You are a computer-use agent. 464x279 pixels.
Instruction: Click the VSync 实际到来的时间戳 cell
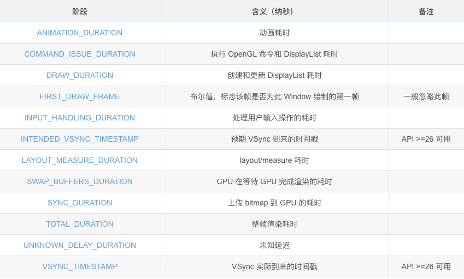point(274,266)
